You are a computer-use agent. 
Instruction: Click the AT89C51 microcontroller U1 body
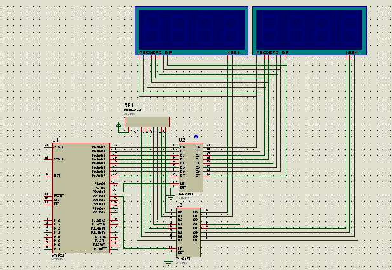[x=81, y=197]
